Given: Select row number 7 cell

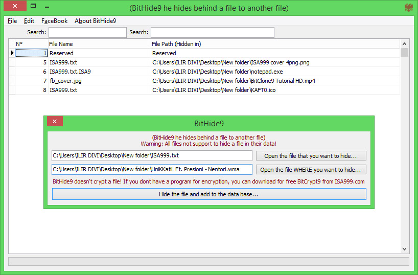Looking at the screenshot, I should 32,81.
